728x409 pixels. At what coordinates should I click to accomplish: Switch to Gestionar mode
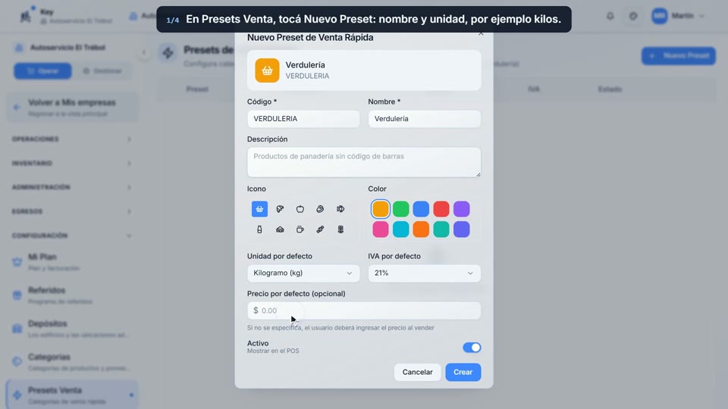click(102, 71)
